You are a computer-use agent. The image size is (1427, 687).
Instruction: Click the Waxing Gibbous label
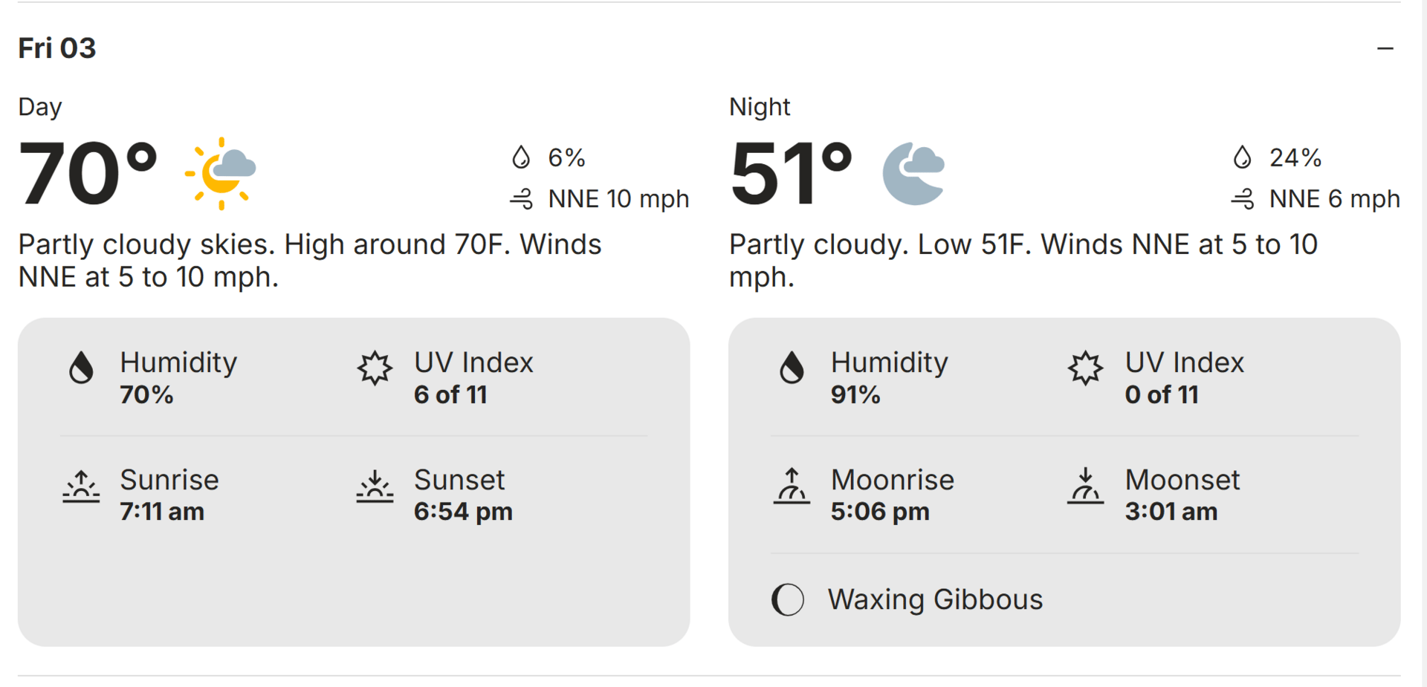click(x=935, y=599)
